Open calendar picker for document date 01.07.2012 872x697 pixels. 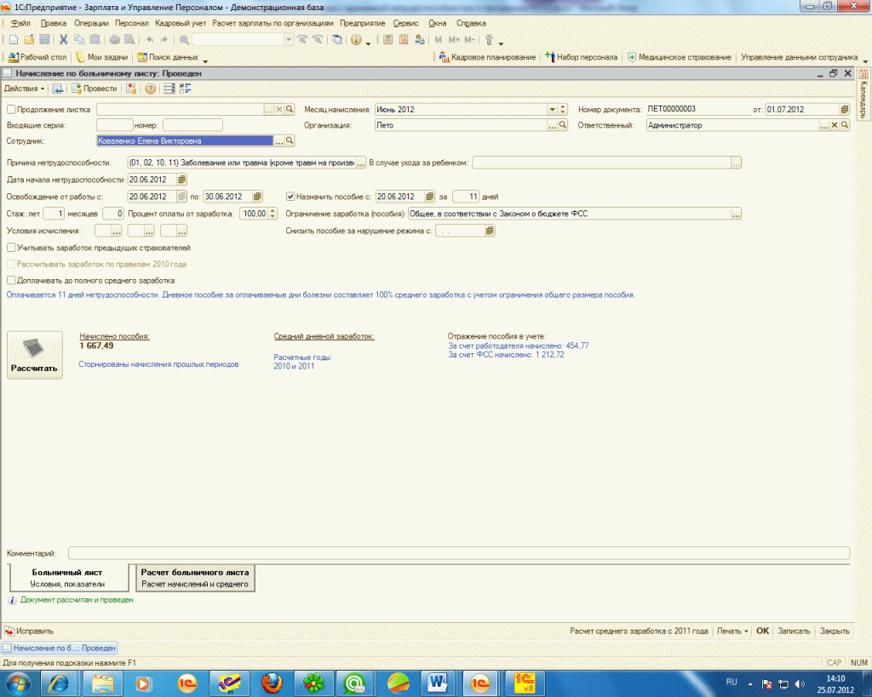coord(844,110)
